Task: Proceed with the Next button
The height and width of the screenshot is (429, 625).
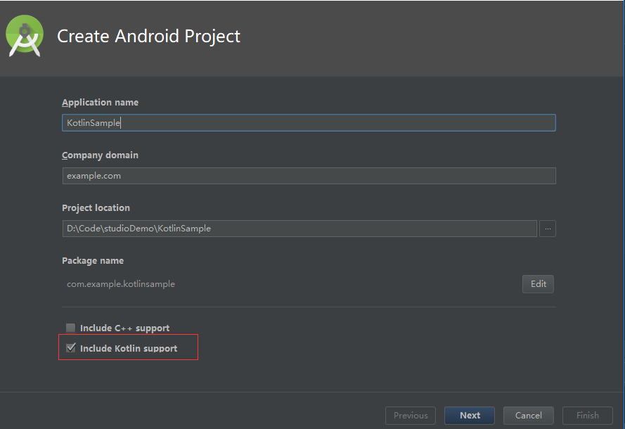Action: click(x=470, y=416)
